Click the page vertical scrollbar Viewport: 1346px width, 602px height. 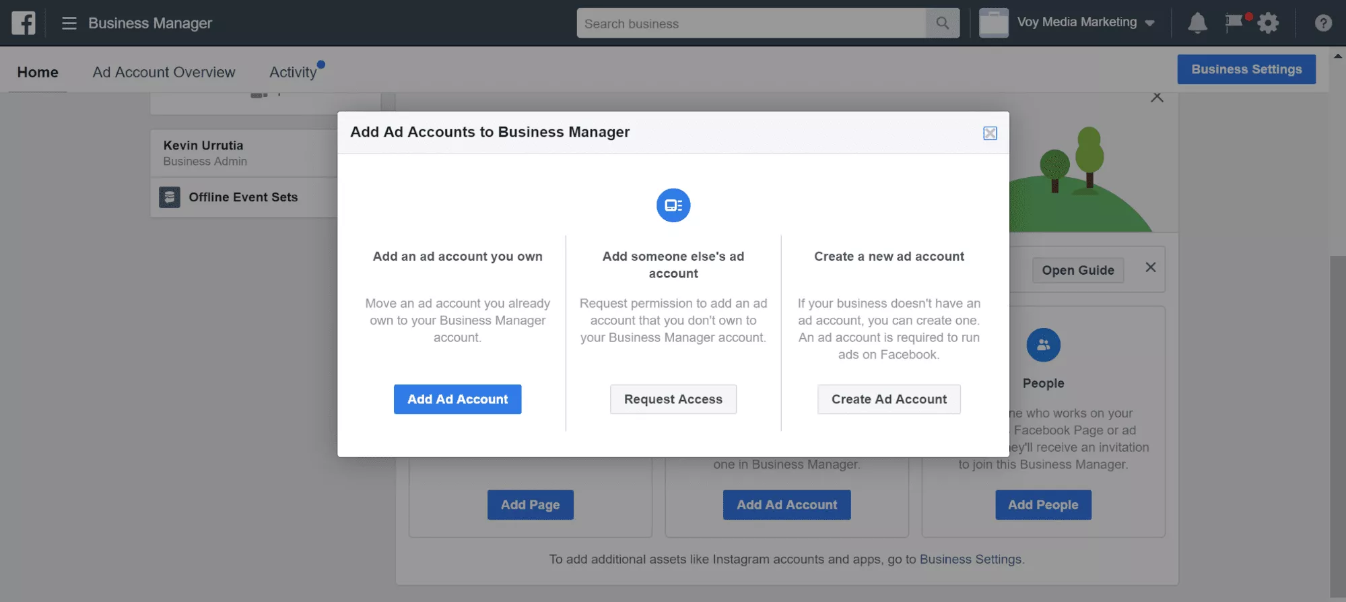point(1337,424)
